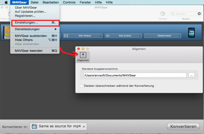Edit the Standard-Ausgabeverzeichnis path field
This screenshot has width=204, height=134.
pos(135,75)
